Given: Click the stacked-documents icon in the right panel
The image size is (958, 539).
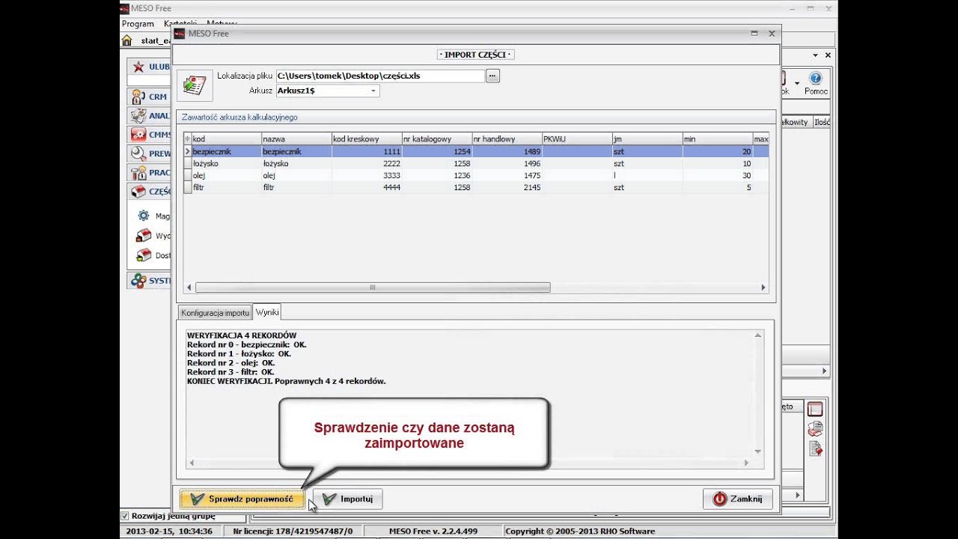Looking at the screenshot, I should point(815,429).
